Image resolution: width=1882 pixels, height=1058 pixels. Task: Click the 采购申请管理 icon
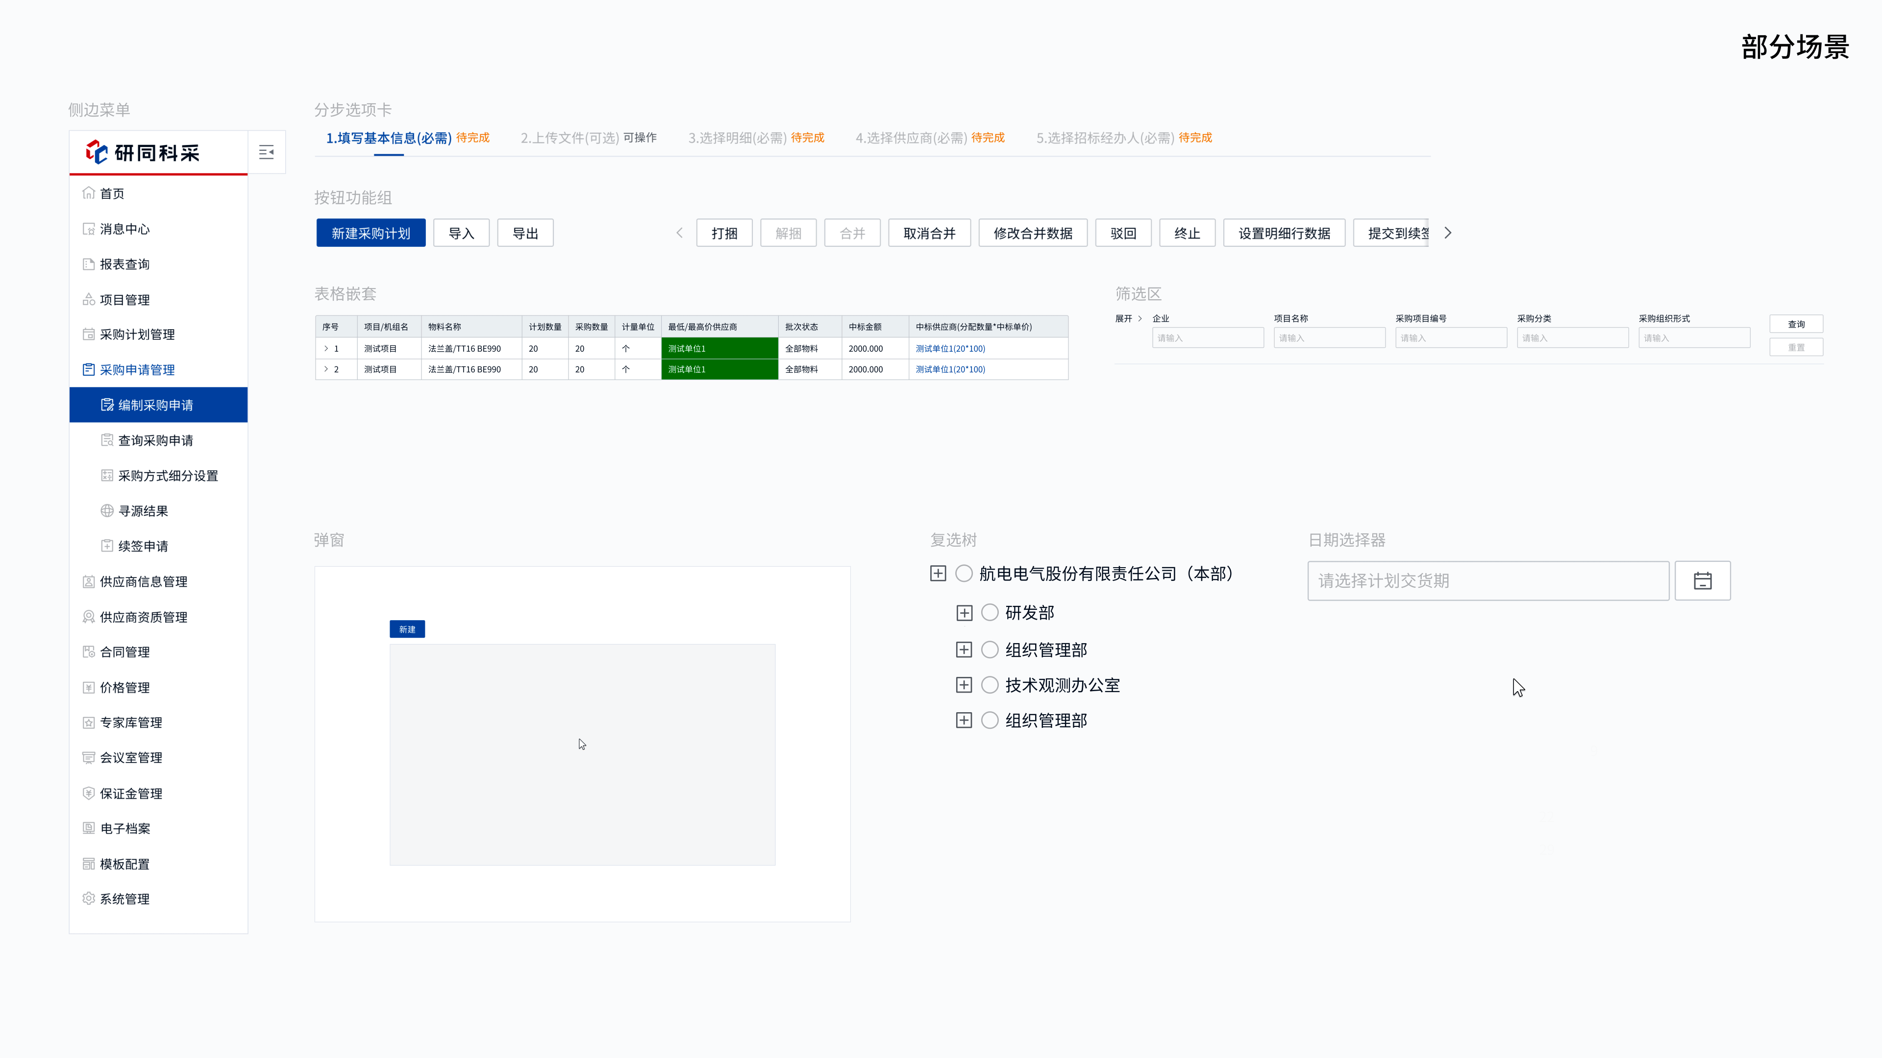click(x=88, y=369)
